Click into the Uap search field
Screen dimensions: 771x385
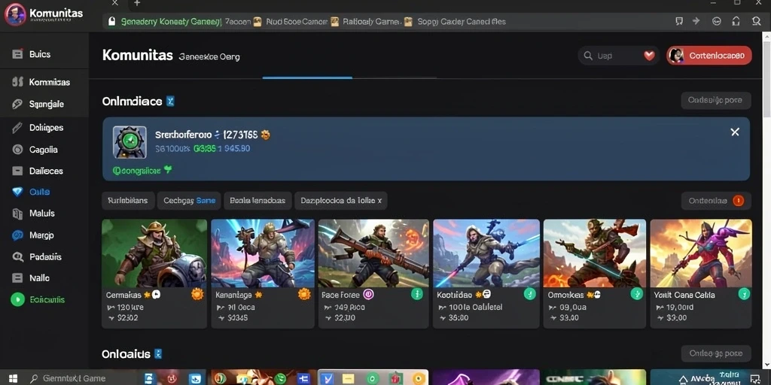coord(617,56)
